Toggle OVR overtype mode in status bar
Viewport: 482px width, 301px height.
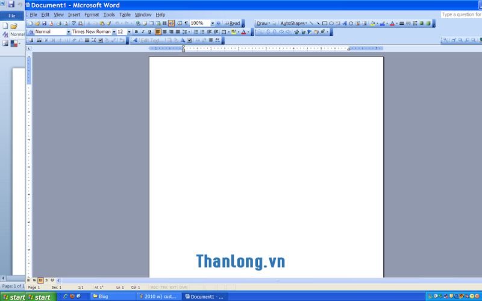tap(183, 287)
